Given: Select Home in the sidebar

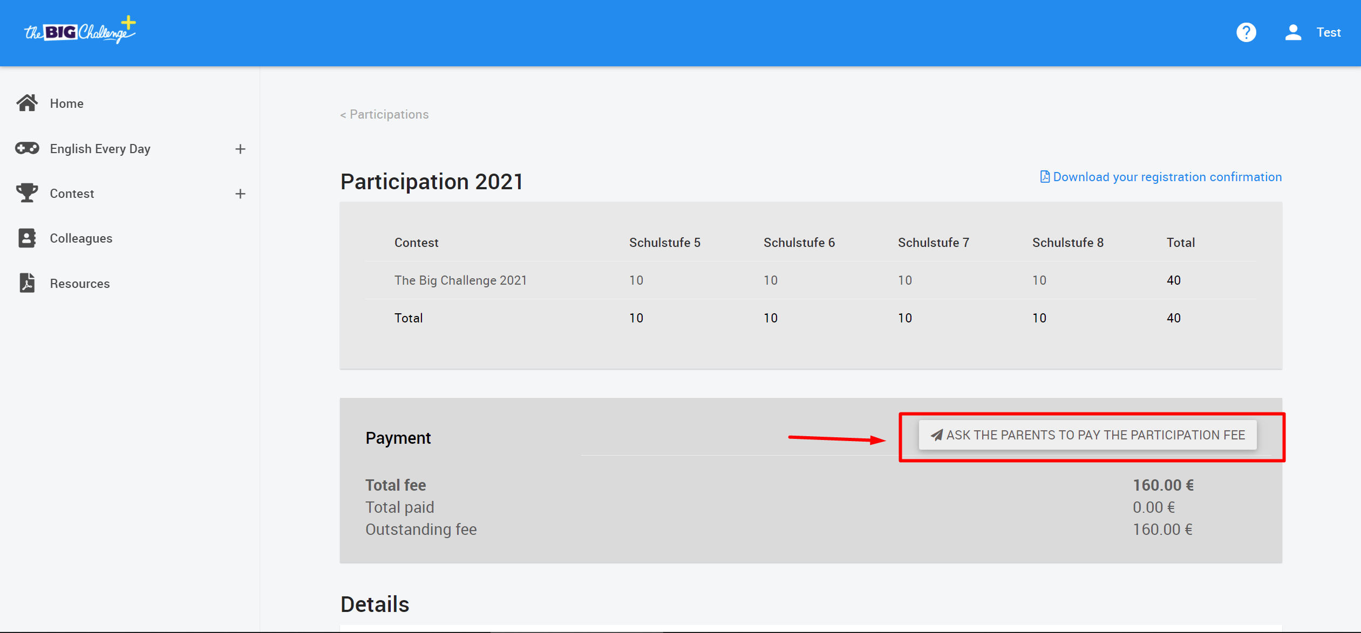Looking at the screenshot, I should (66, 104).
